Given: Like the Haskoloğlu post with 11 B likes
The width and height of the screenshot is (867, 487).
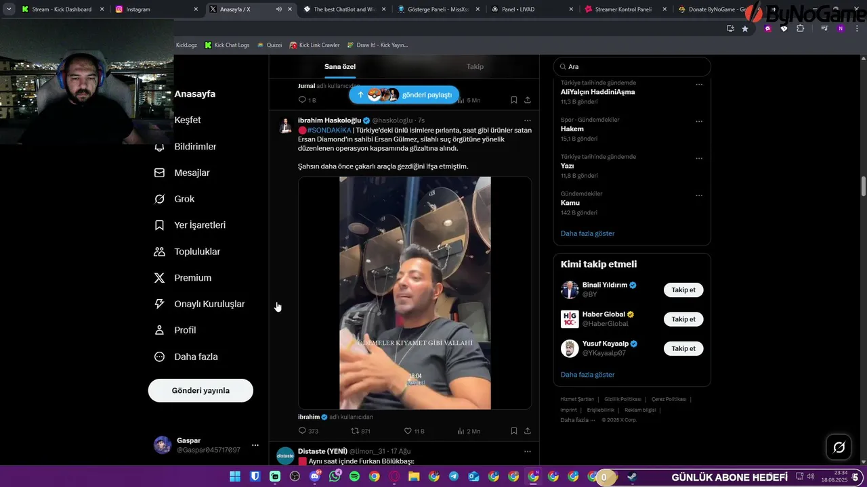Looking at the screenshot, I should (414, 431).
